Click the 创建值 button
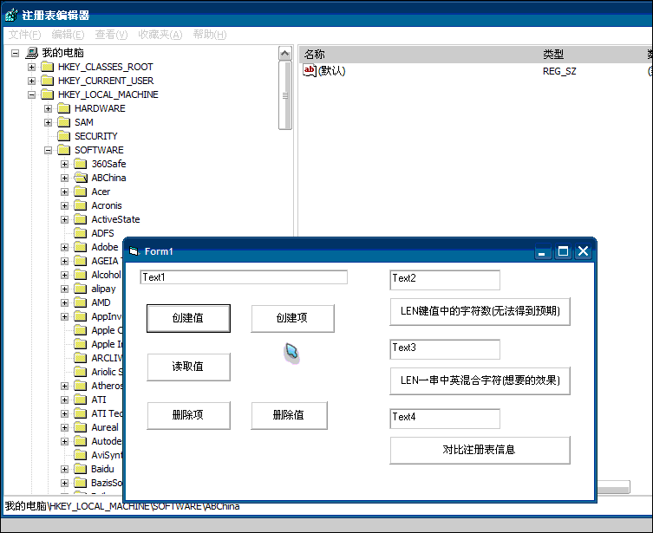653x533 pixels. tap(188, 318)
